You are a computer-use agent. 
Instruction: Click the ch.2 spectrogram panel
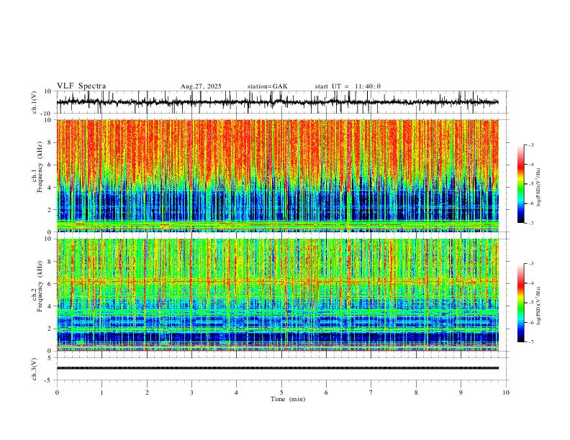[x=278, y=295]
